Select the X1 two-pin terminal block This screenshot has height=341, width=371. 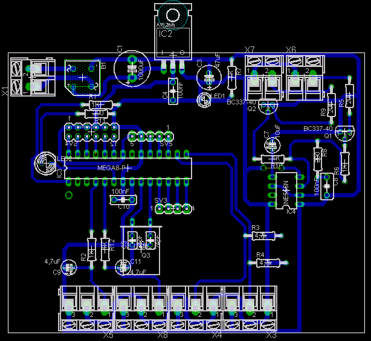pos(33,77)
